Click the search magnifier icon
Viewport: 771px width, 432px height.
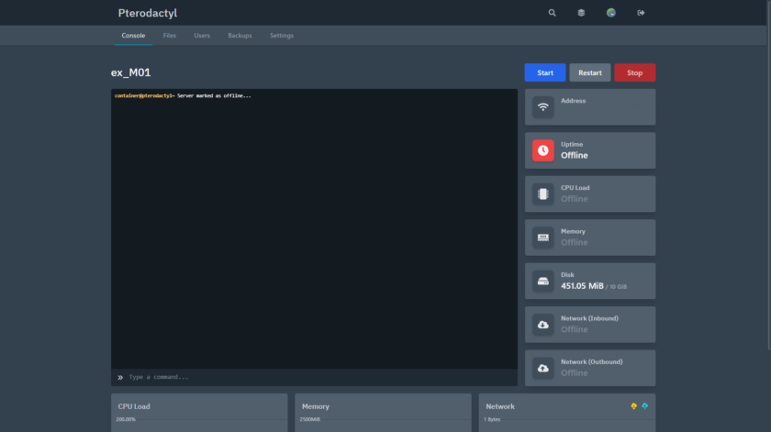click(x=552, y=13)
